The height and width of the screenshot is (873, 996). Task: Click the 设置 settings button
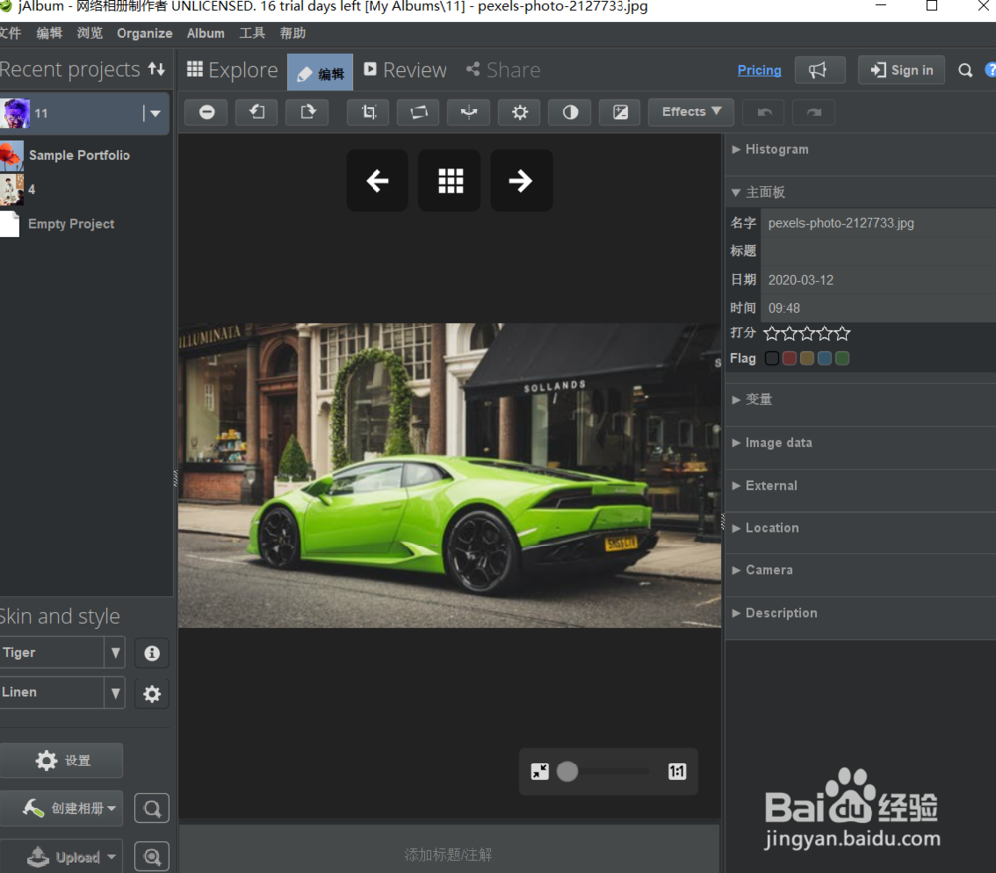pyautogui.click(x=62, y=761)
